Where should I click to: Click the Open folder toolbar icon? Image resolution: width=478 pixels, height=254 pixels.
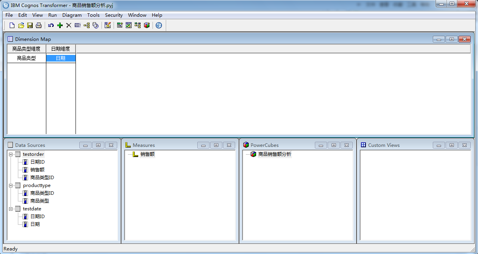click(x=21, y=25)
